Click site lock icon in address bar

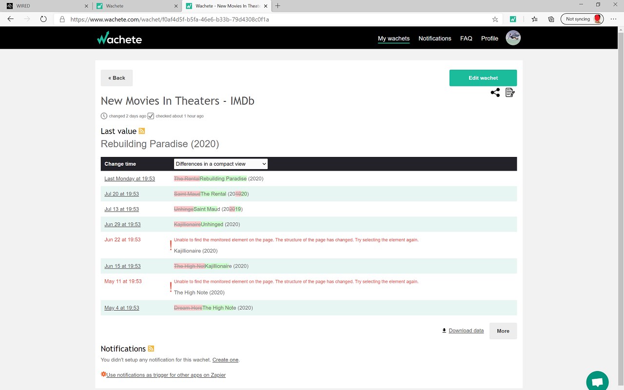pos(62,19)
